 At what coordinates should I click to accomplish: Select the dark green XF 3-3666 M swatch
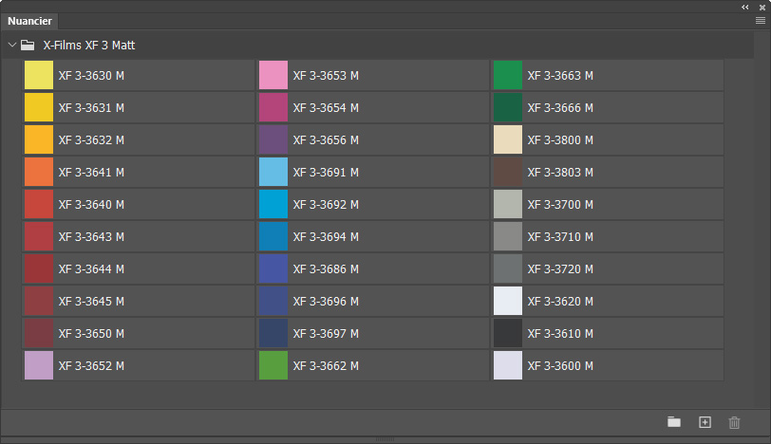coord(508,107)
